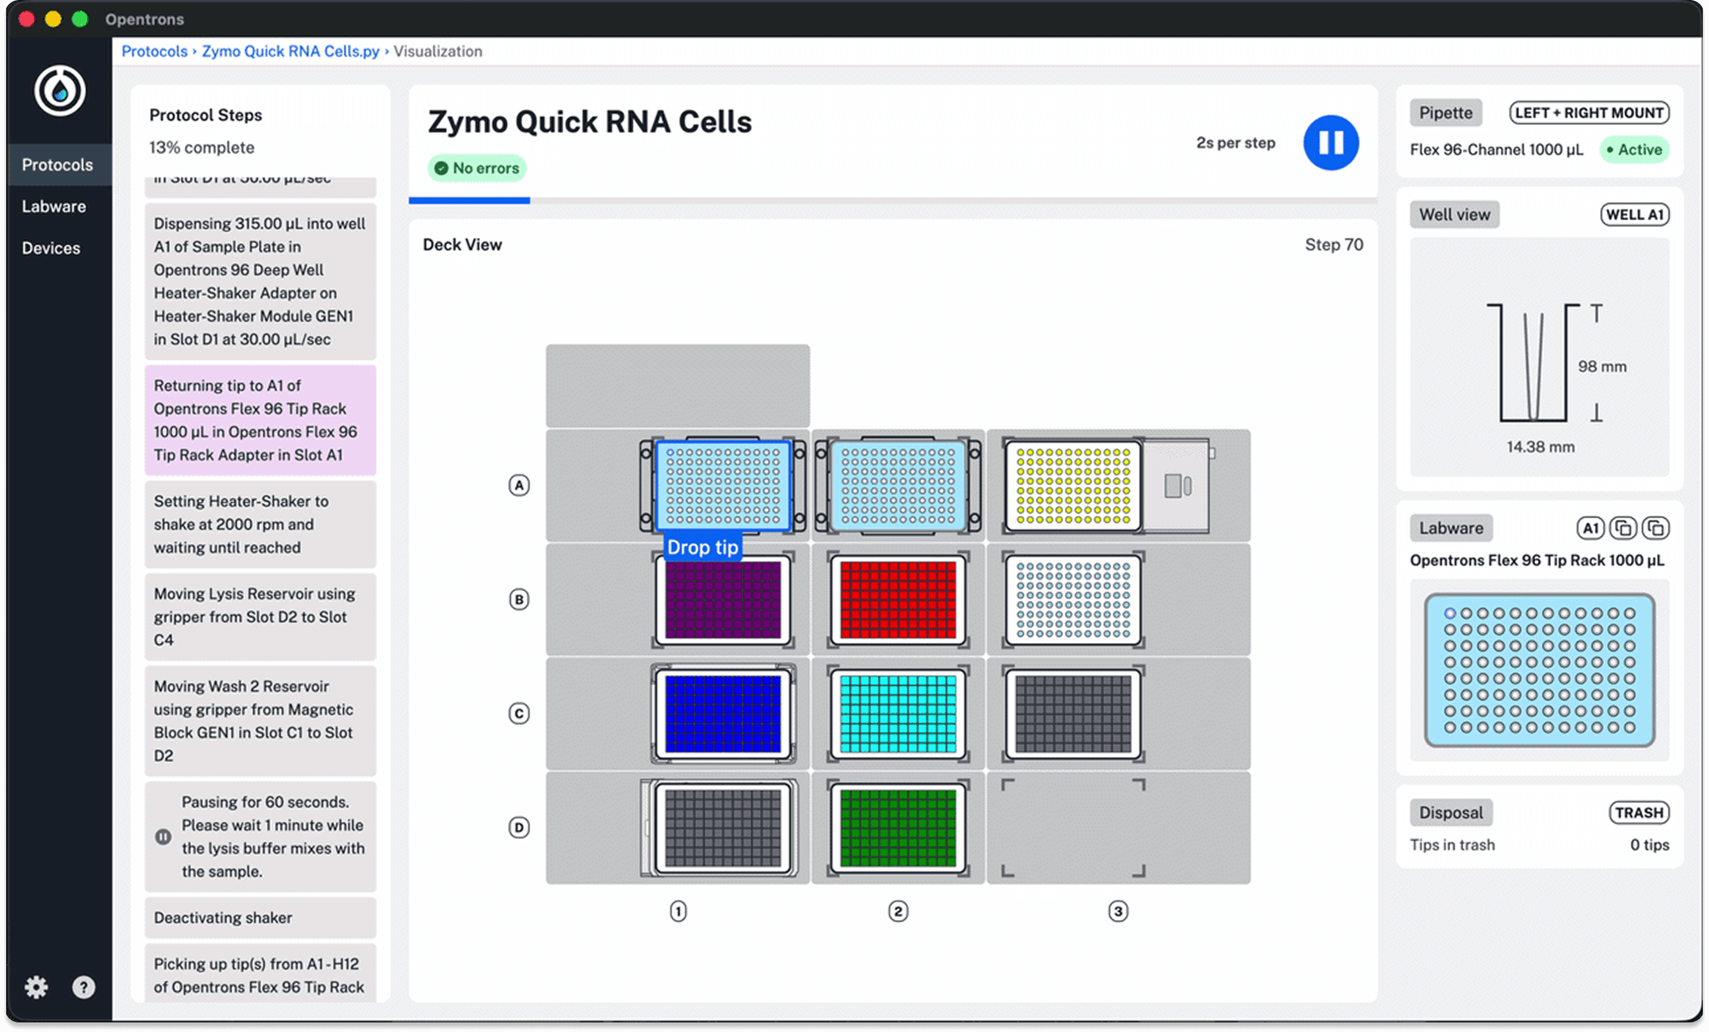Click the Drop tip label on deck
Viewport: 1709px width, 1032px height.
click(x=703, y=548)
